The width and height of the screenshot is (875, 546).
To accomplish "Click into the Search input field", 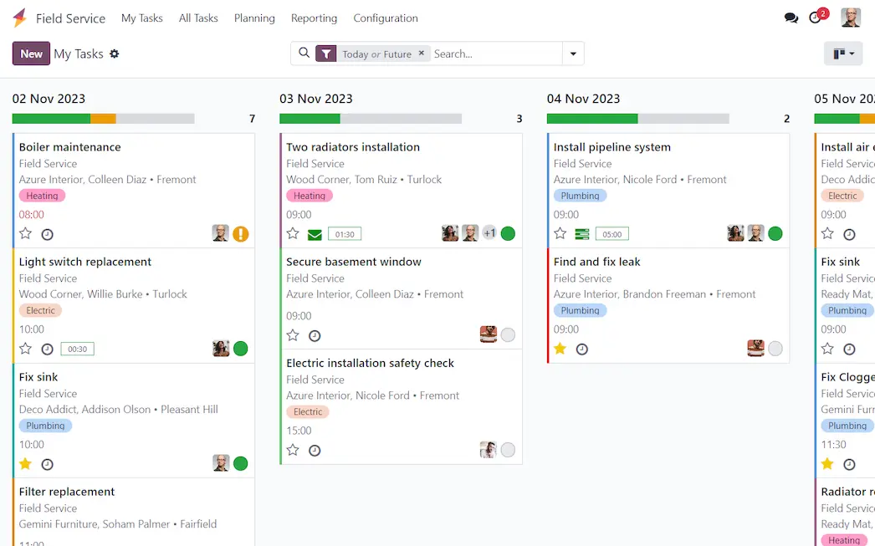I will coord(494,54).
